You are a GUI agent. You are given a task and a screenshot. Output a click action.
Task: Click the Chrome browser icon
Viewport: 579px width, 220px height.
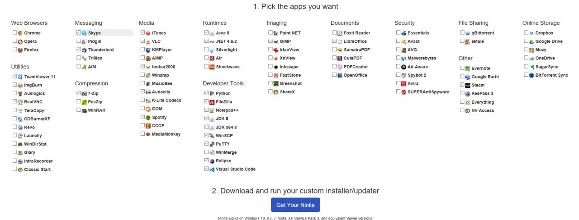click(20, 33)
